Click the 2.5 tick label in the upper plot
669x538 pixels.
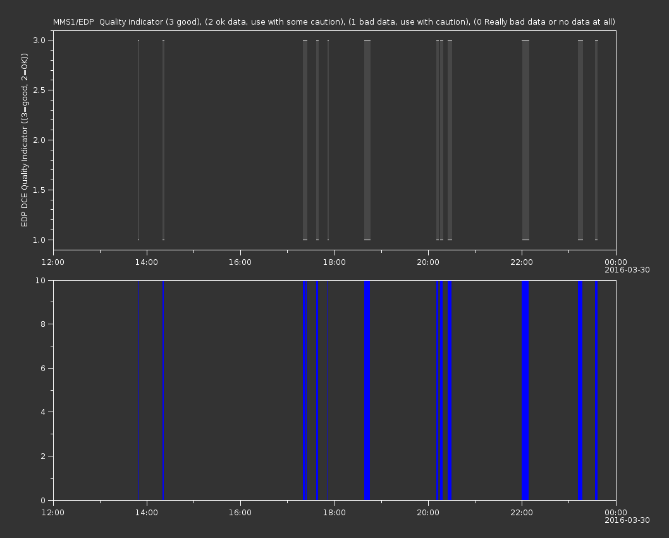[x=39, y=90]
